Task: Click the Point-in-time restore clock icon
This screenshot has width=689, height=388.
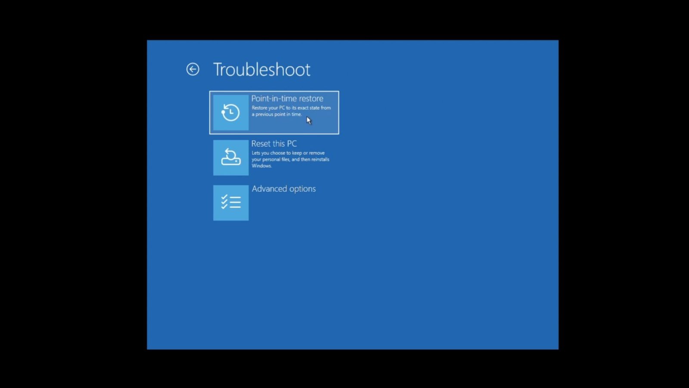Action: (231, 113)
